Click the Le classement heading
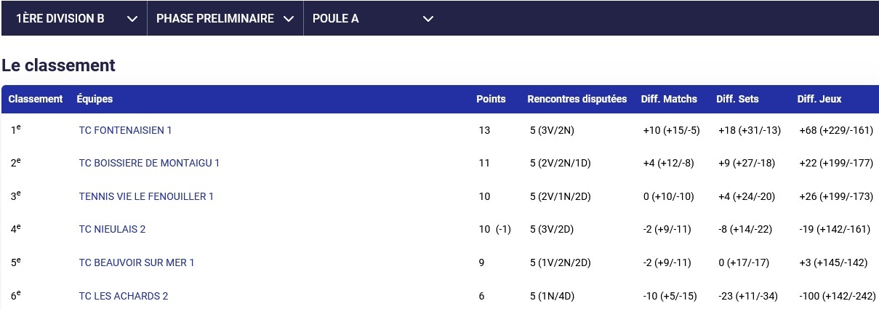879x309 pixels. point(58,65)
